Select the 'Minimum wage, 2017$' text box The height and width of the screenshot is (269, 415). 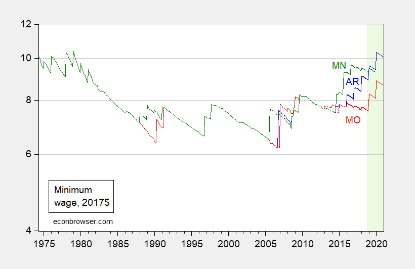81,197
